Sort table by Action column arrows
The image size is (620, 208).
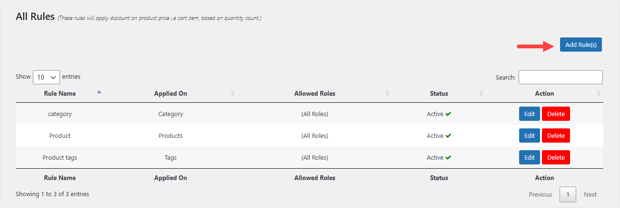(599, 94)
